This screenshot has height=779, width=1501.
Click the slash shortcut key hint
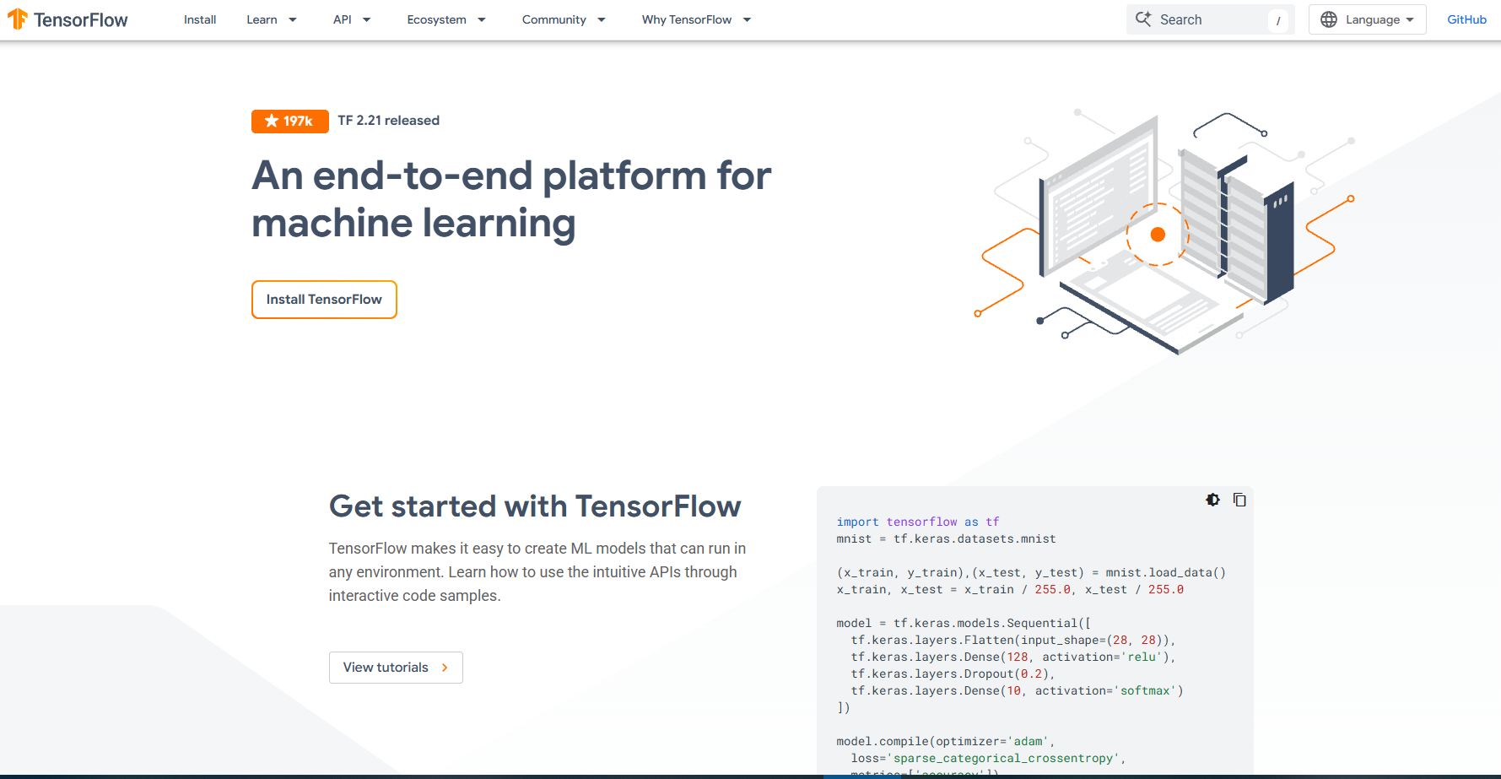(x=1277, y=20)
